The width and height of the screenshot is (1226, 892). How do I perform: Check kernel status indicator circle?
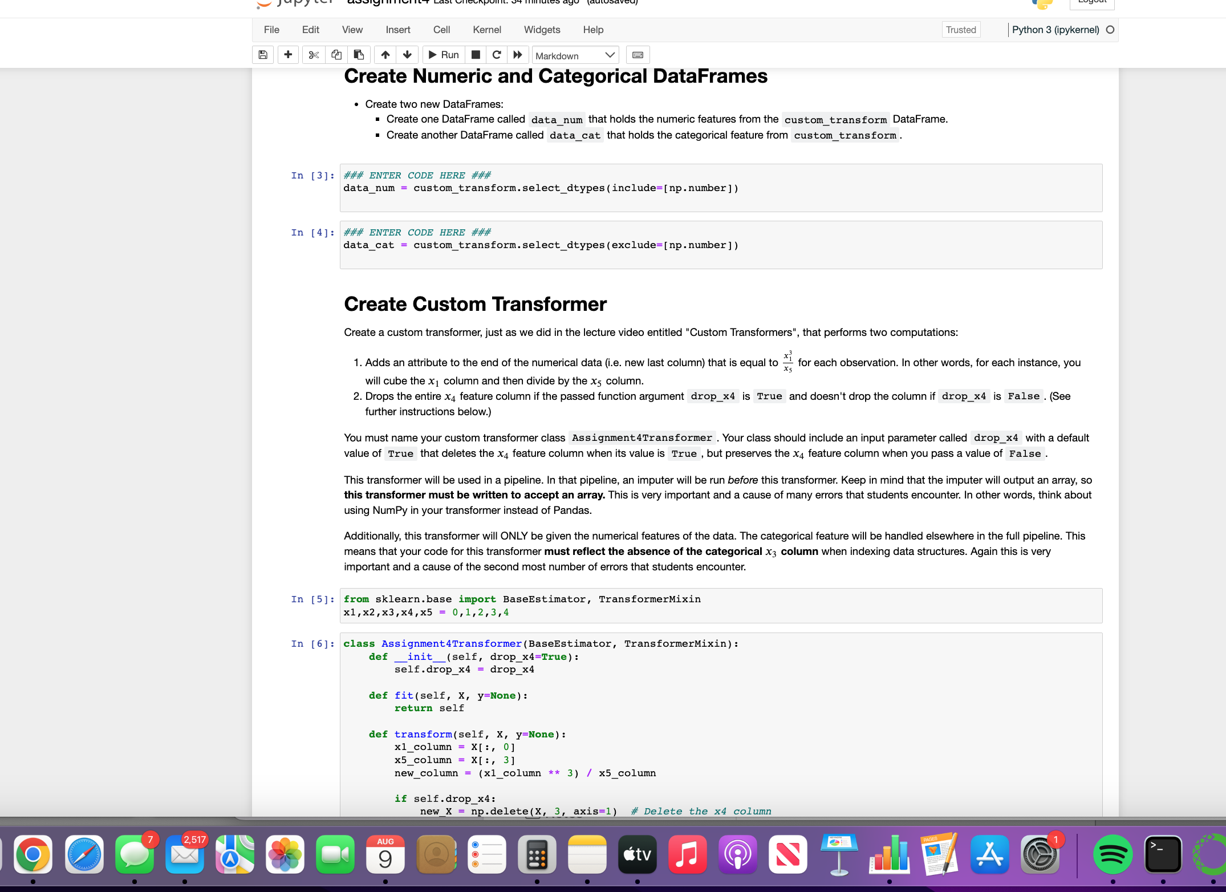click(x=1110, y=29)
